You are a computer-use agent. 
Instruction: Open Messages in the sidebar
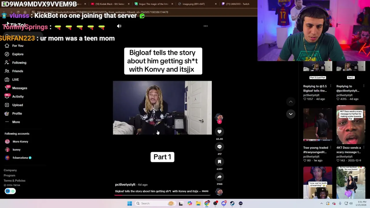(x=16, y=88)
